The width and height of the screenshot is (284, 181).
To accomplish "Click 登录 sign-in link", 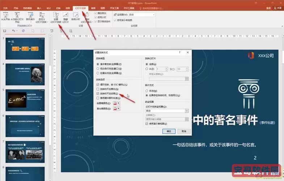I will point(268,8).
